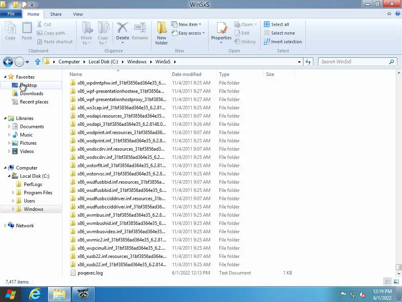Switch to the Share ribbon tab

56,14
